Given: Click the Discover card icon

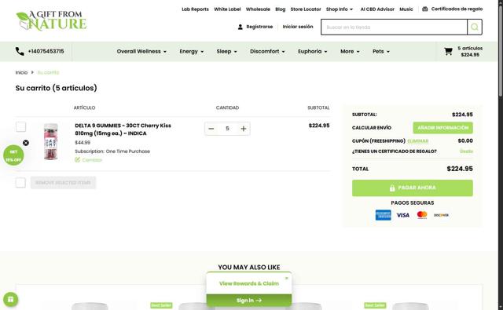Looking at the screenshot, I should 441,215.
